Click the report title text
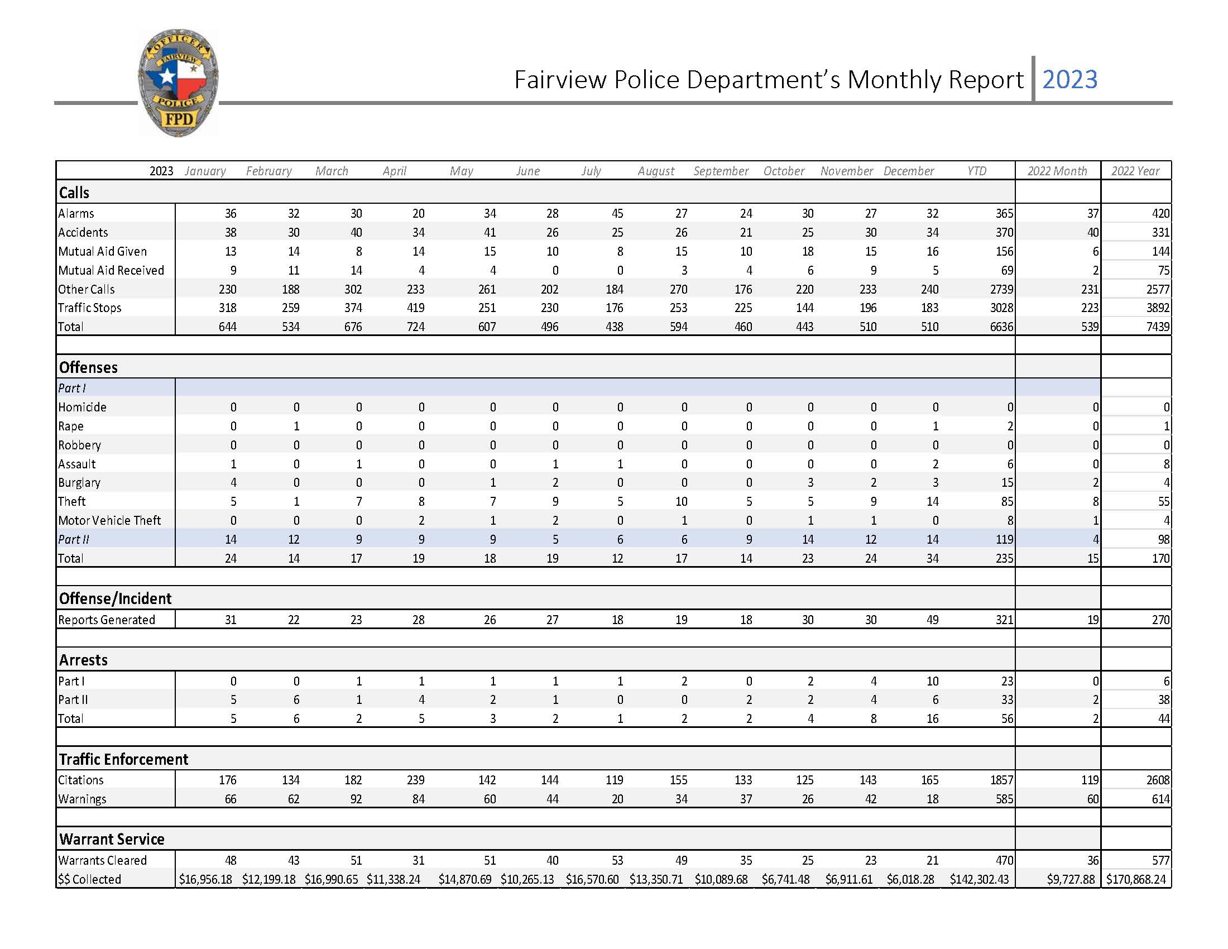This screenshot has height=949, width=1228. (x=768, y=79)
